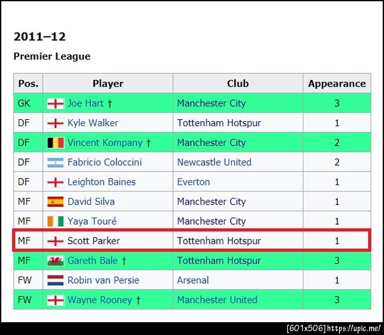Click the Argentina flag beside Fabricio Coloccini

(56, 163)
